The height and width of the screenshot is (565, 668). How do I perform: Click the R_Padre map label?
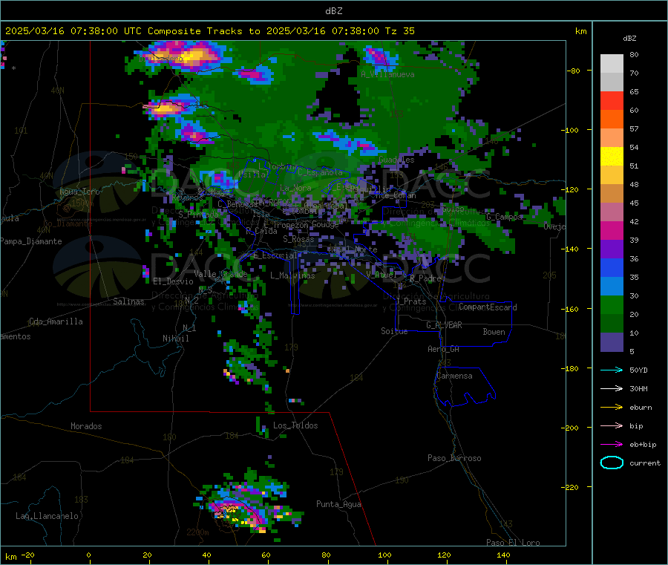(425, 278)
